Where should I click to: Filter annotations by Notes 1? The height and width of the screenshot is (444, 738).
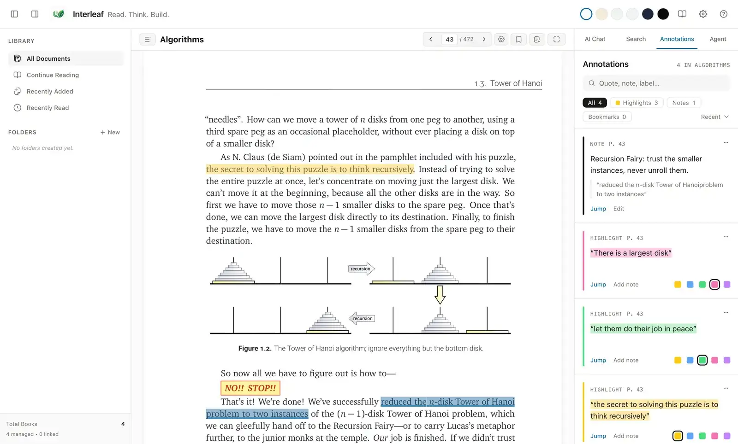coord(684,103)
